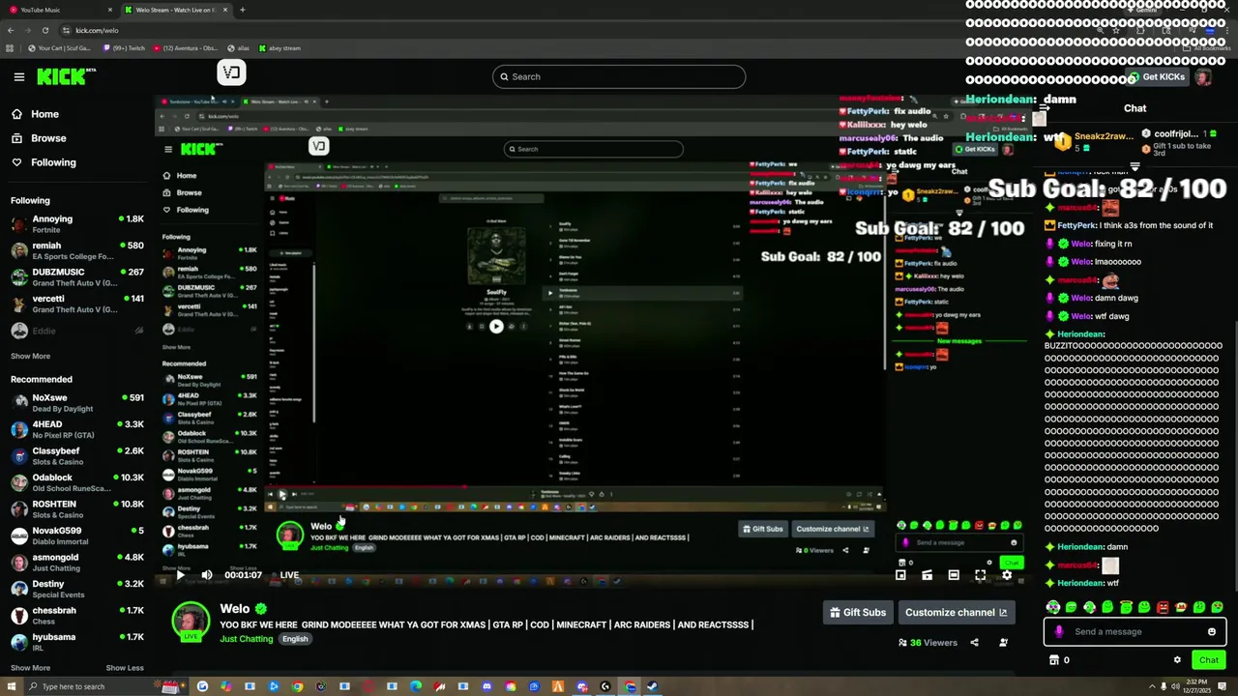Click the English language tag

[295, 639]
